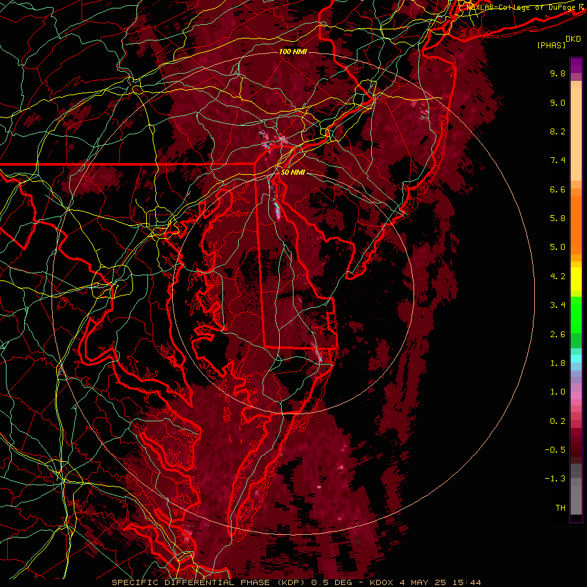The height and width of the screenshot is (587, 587).
Task: Click the 50 NMI range ring label
Action: tap(293, 172)
